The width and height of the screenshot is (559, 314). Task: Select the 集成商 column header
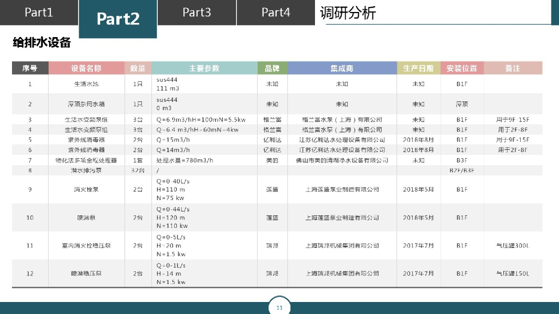[x=341, y=68]
